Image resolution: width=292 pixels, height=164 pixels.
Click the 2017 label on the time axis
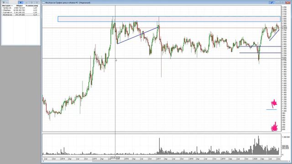click(x=158, y=159)
